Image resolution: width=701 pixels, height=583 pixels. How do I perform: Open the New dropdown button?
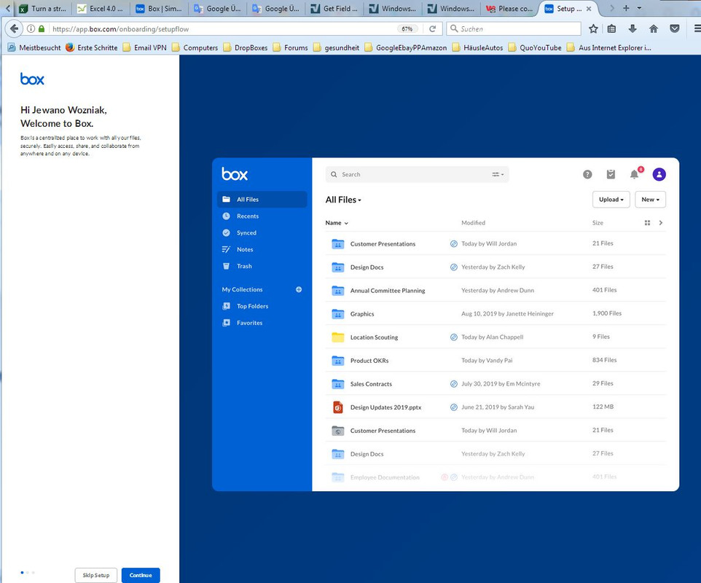(650, 200)
